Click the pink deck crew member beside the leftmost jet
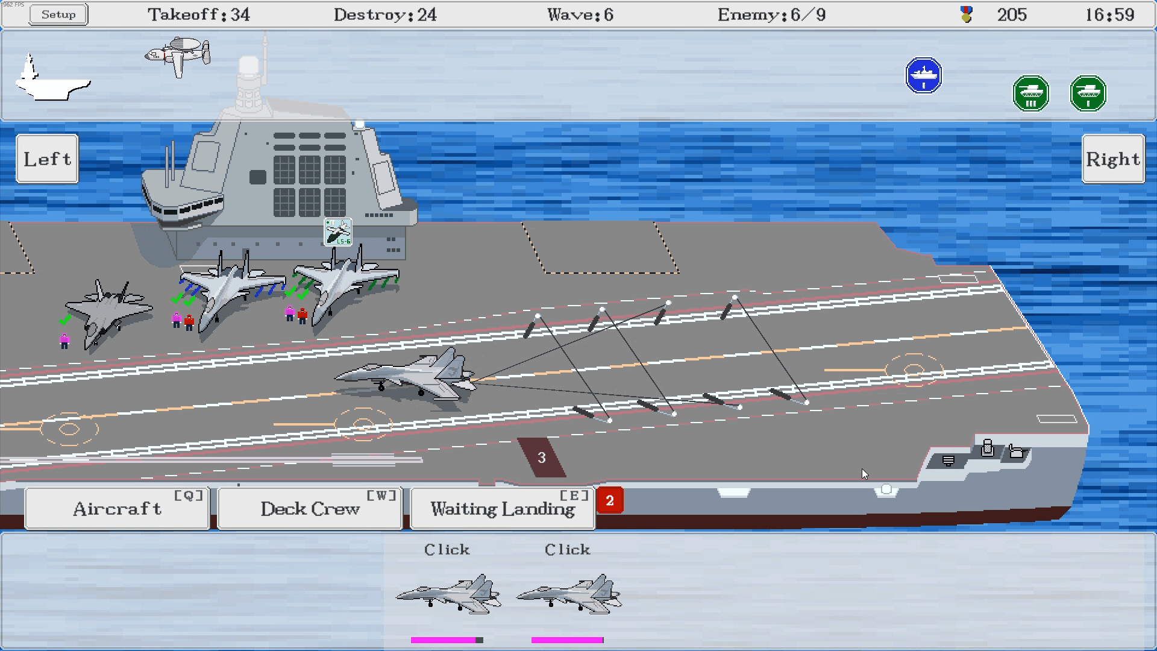Screen dimensions: 1157x651 coord(64,341)
